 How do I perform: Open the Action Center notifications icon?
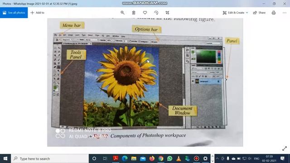[x=282, y=158]
